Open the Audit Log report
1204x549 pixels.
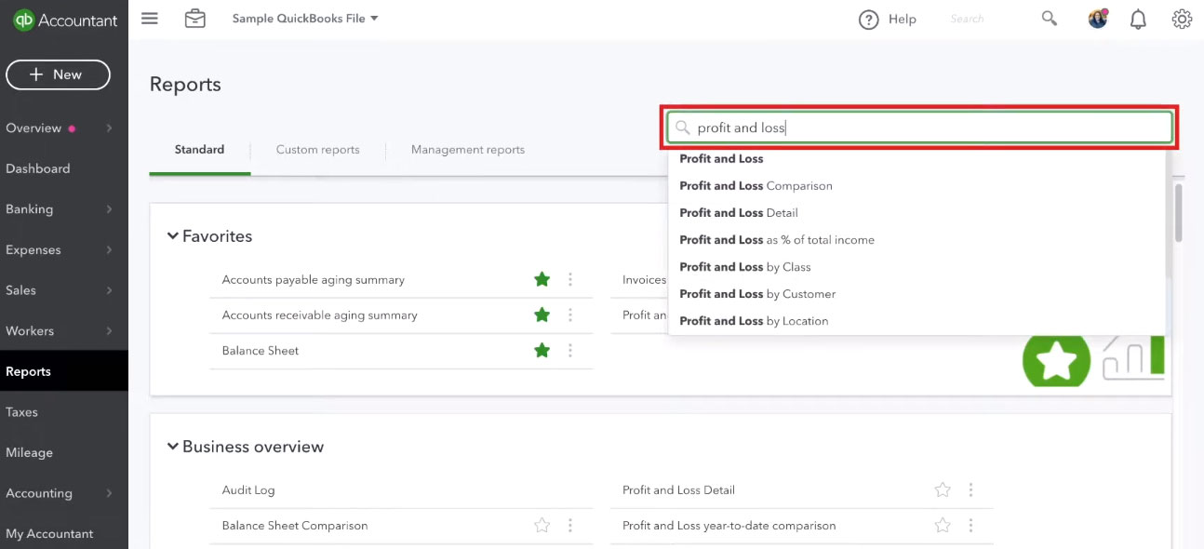248,490
